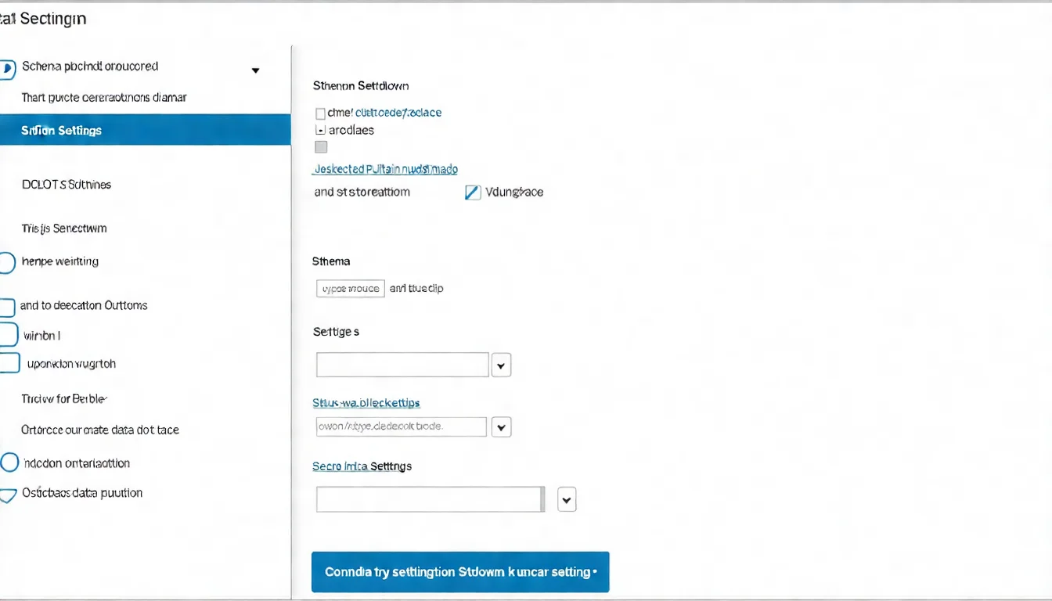The image size is (1052, 601).
Task: Open the dropdown arrow under Settiges
Action: pos(501,365)
